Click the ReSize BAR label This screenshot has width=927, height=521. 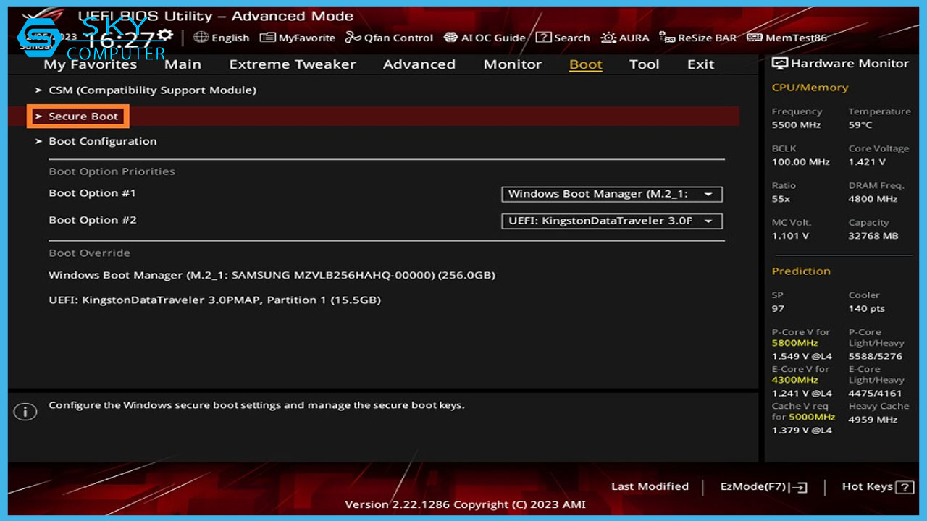tap(707, 38)
